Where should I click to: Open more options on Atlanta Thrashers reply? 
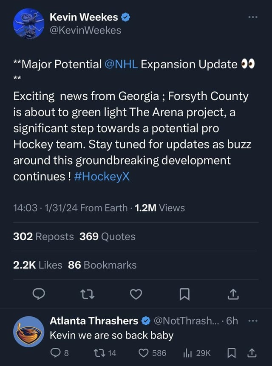(253, 321)
